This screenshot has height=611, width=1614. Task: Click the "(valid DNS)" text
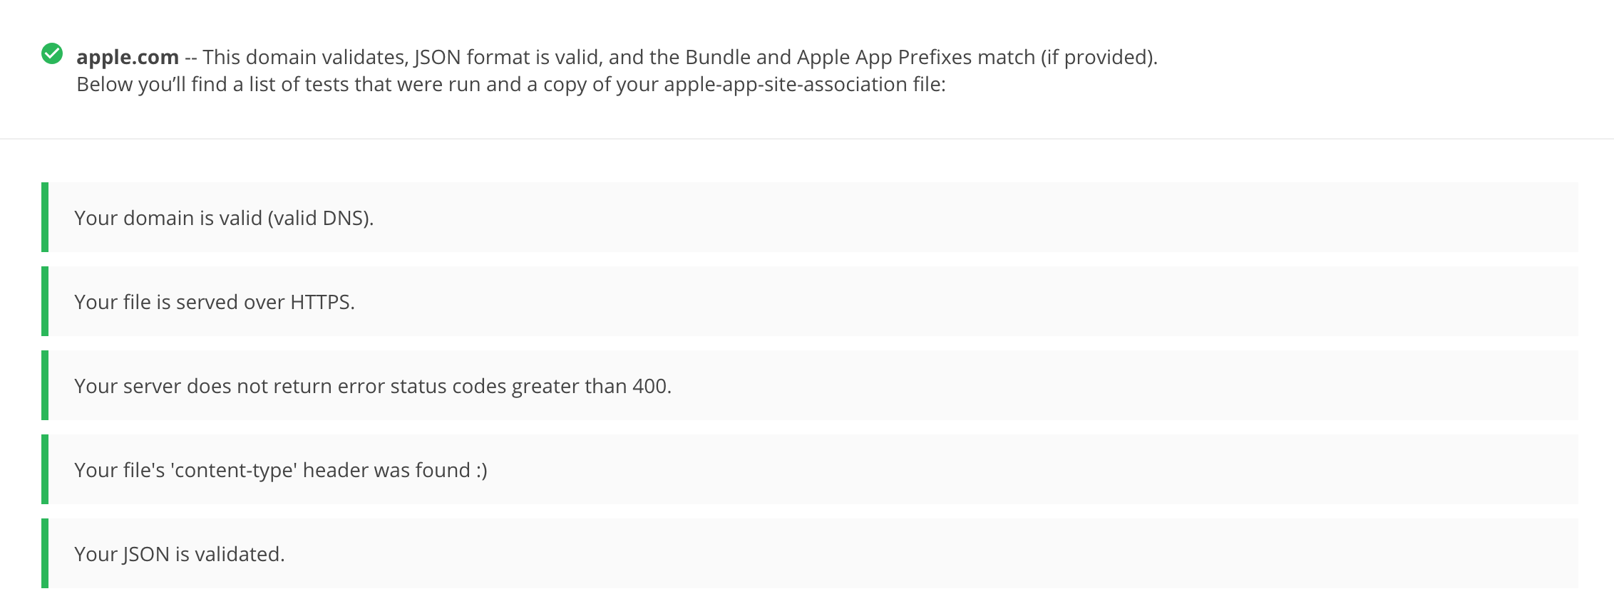(x=321, y=218)
